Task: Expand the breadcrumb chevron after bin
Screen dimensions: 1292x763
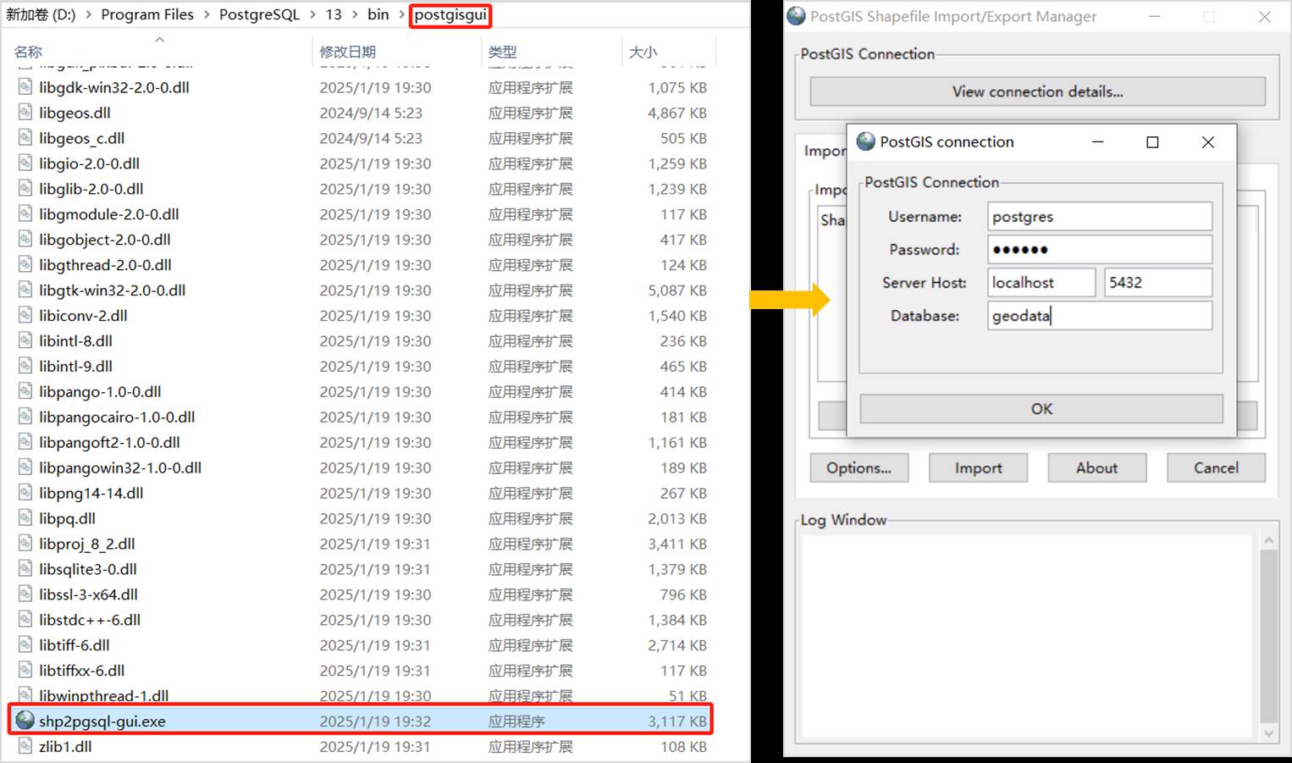Action: click(401, 15)
